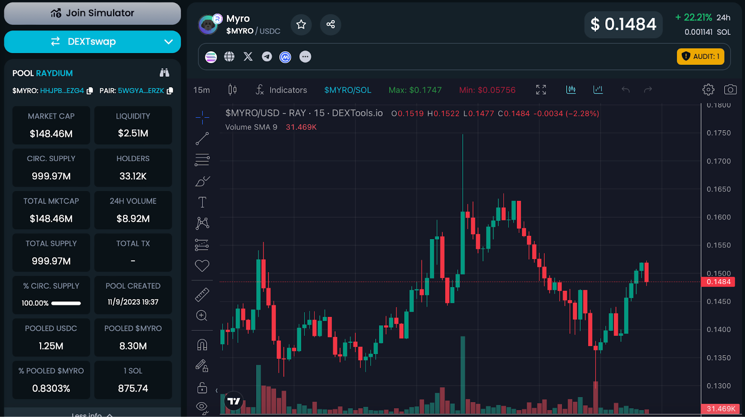Click the Pooled USDC 1.25M card
The image size is (745, 417).
(51, 337)
